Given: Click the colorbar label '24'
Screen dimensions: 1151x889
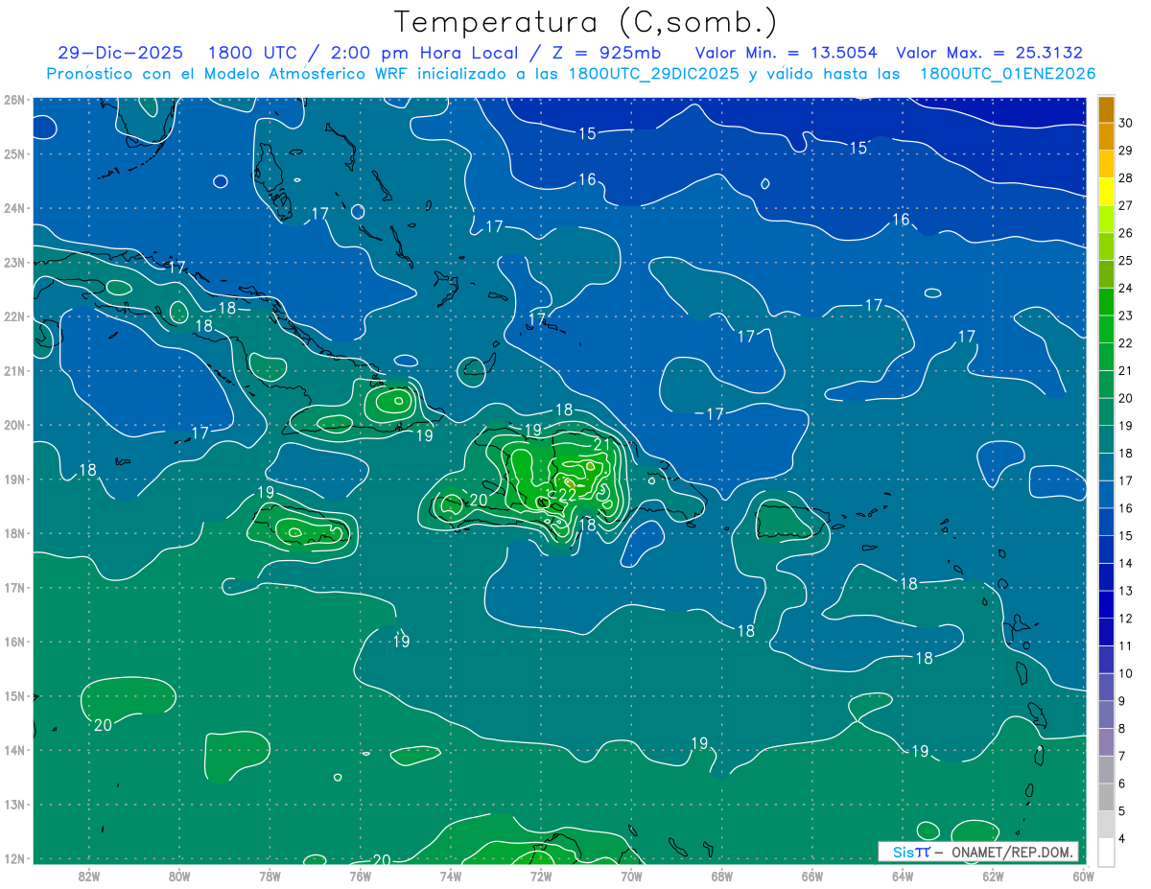Looking at the screenshot, I should pyautogui.click(x=1126, y=288).
